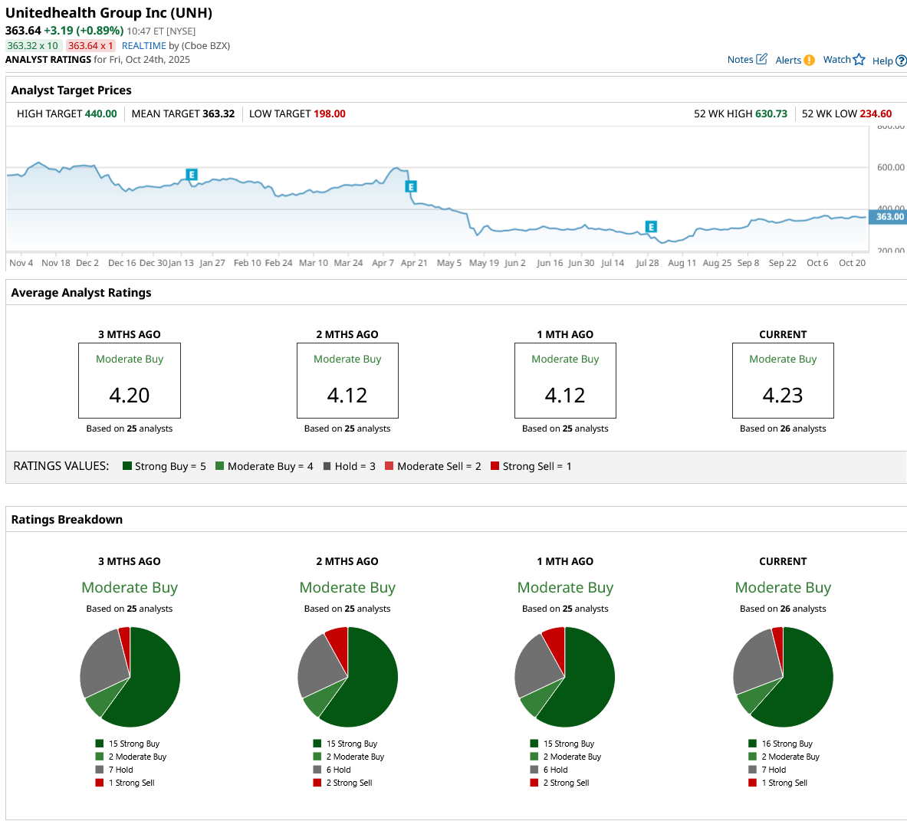Click the earnings marker near Jul 28
Viewport: 907px width, 821px height.
click(651, 226)
